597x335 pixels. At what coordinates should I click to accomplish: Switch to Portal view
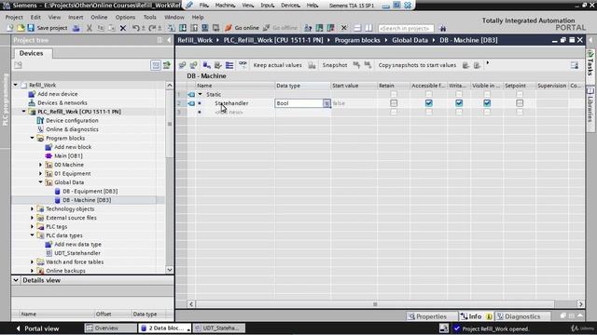click(x=37, y=328)
